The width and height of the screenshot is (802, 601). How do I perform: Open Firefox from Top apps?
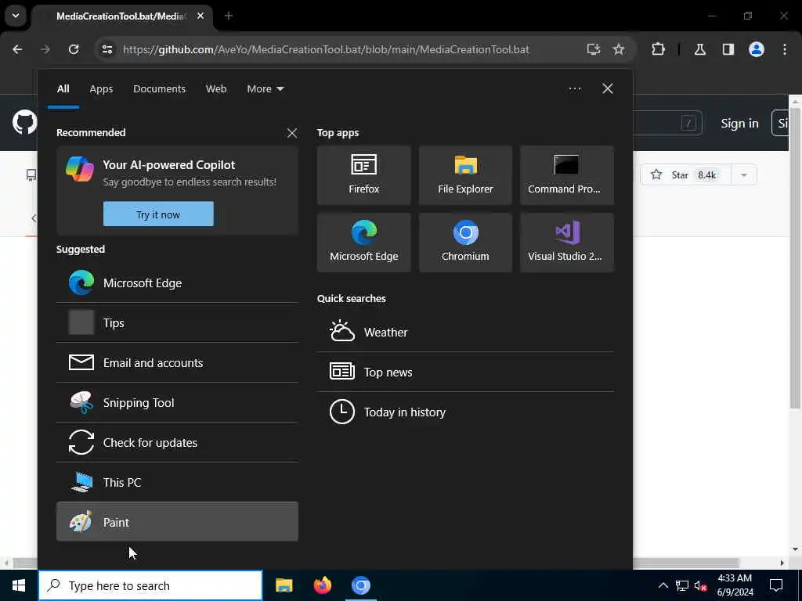tap(363, 175)
